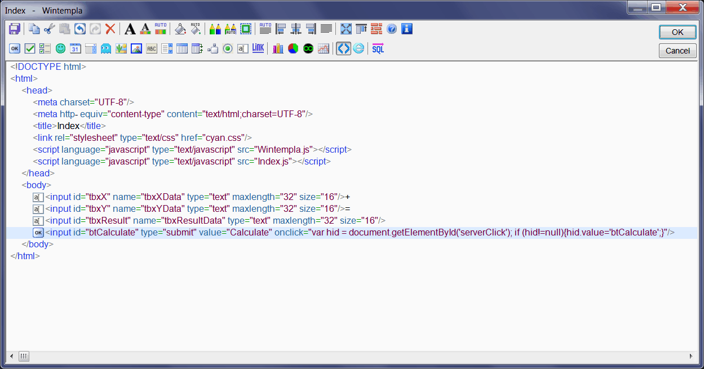Click the blue ghost icon

click(106, 48)
